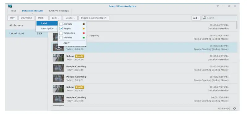The height and width of the screenshot is (115, 247).
Task: Click the 00:00:28(10 MB) duration text
Action: [219, 77]
